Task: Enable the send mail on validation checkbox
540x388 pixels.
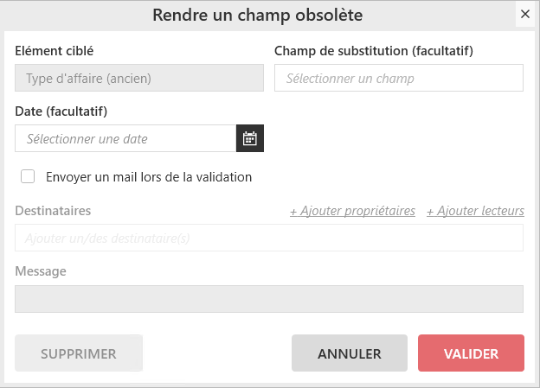Action: click(x=28, y=176)
